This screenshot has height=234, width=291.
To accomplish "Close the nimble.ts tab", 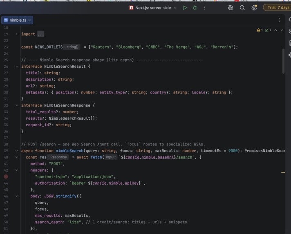I will coord(29,20).
